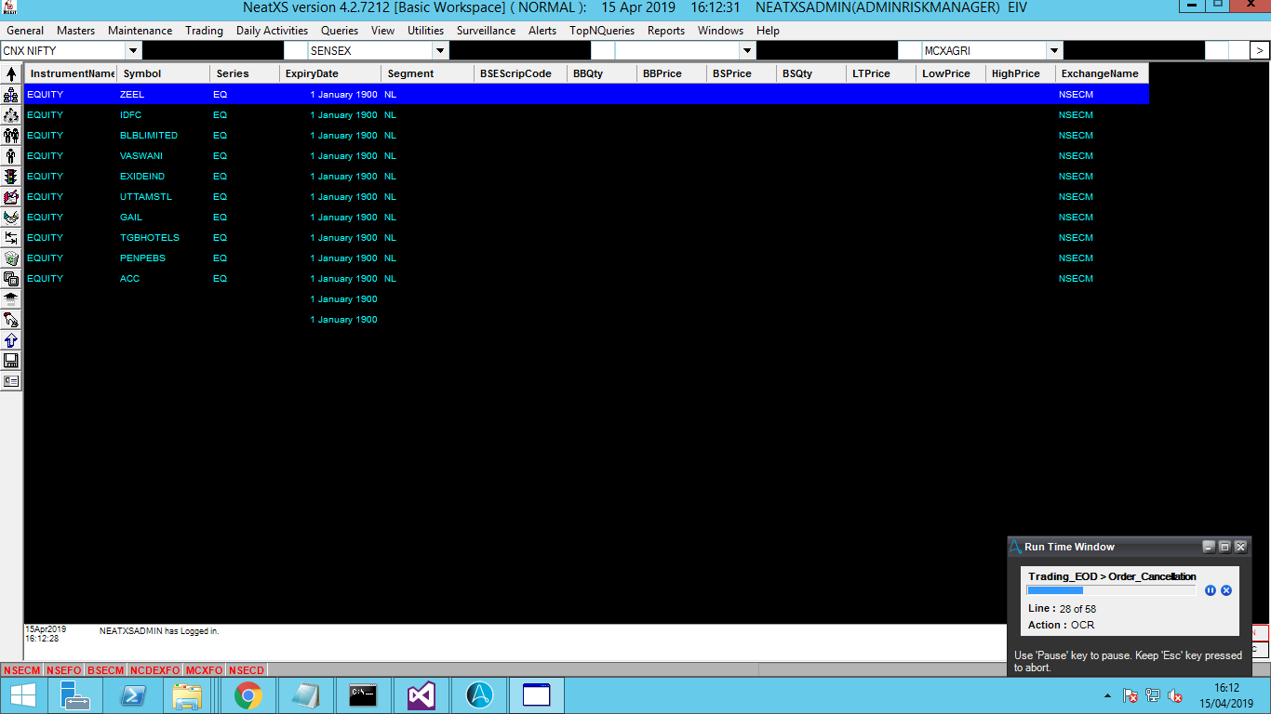The height and width of the screenshot is (714, 1271).
Task: Select the TGBHOTELS symbol row
Action: point(587,238)
